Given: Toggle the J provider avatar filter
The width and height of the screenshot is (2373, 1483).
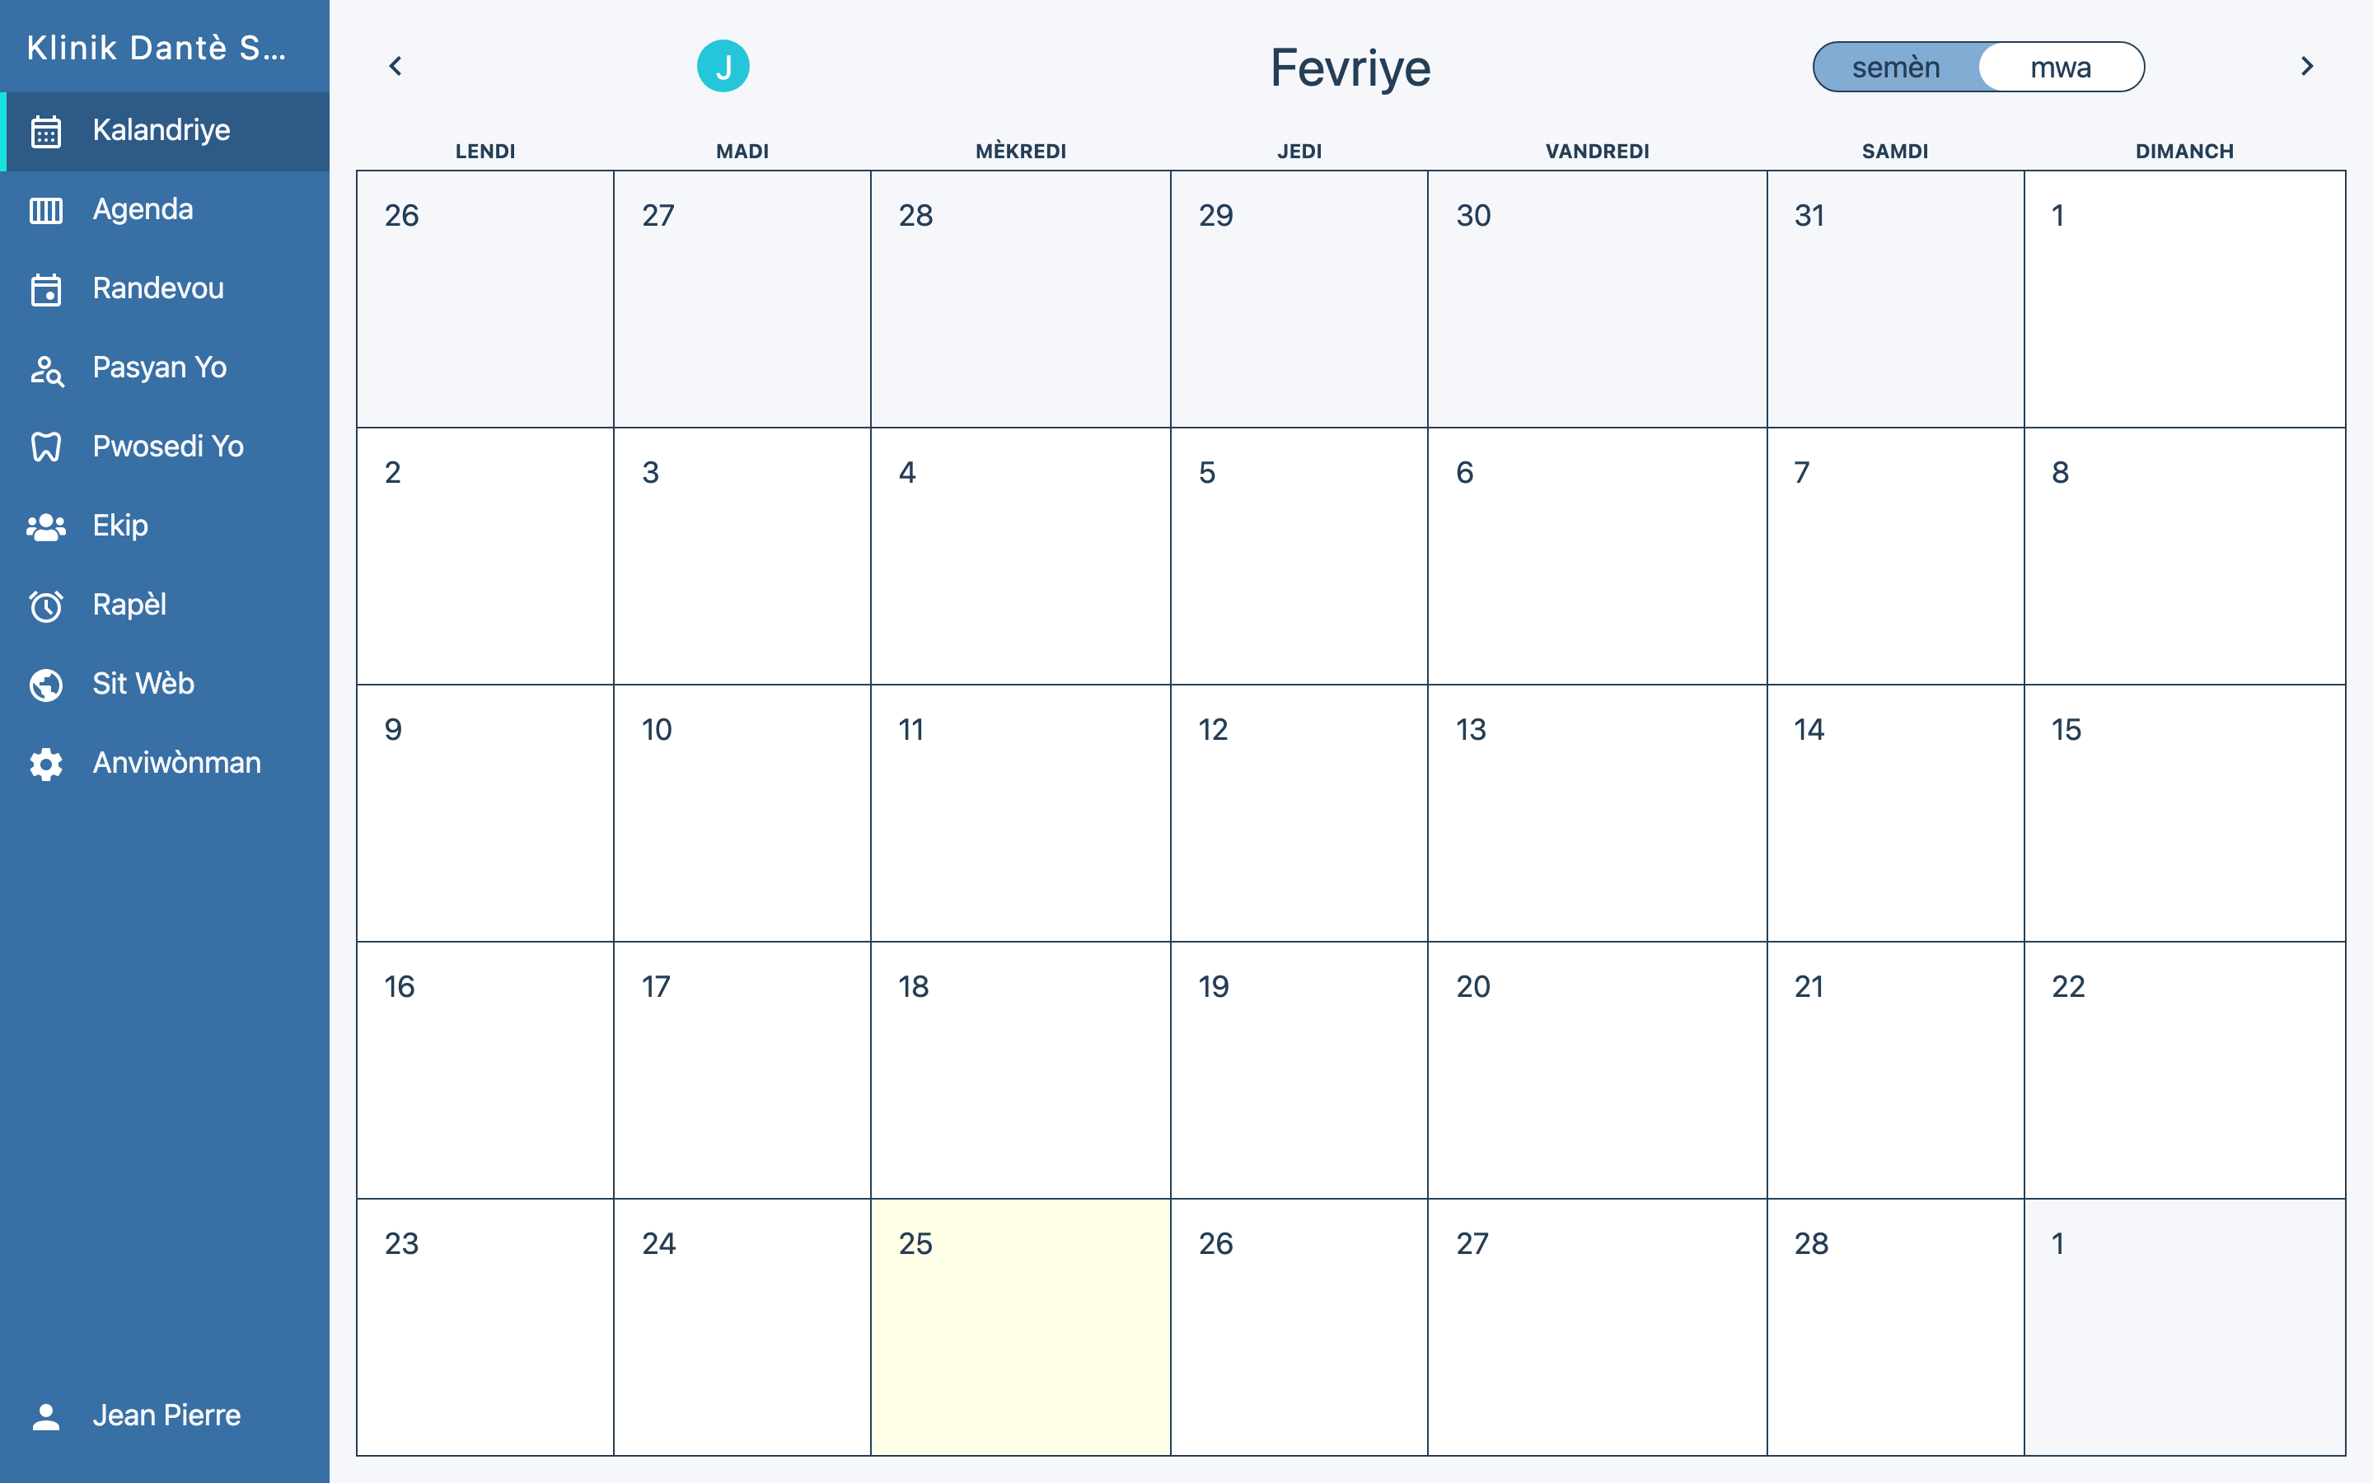Looking at the screenshot, I should click(x=723, y=67).
